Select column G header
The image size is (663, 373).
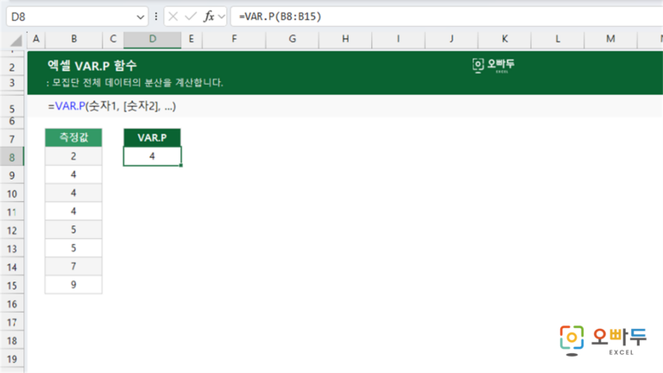point(292,39)
